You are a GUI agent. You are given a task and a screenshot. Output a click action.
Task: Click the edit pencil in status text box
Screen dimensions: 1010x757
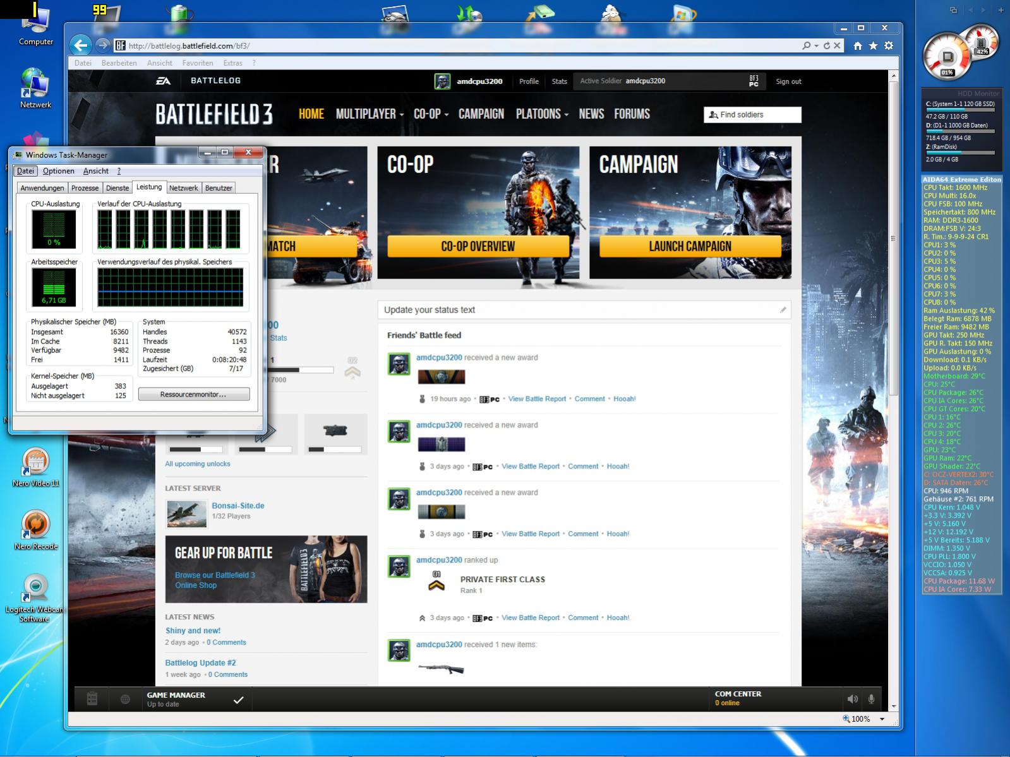tap(783, 309)
